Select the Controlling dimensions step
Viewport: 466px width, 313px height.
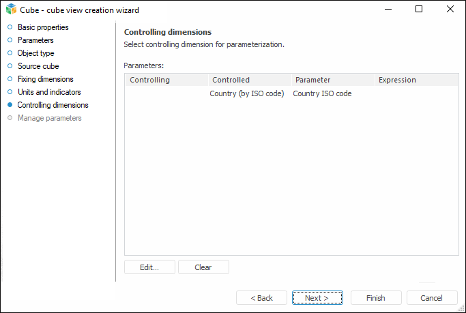53,105
